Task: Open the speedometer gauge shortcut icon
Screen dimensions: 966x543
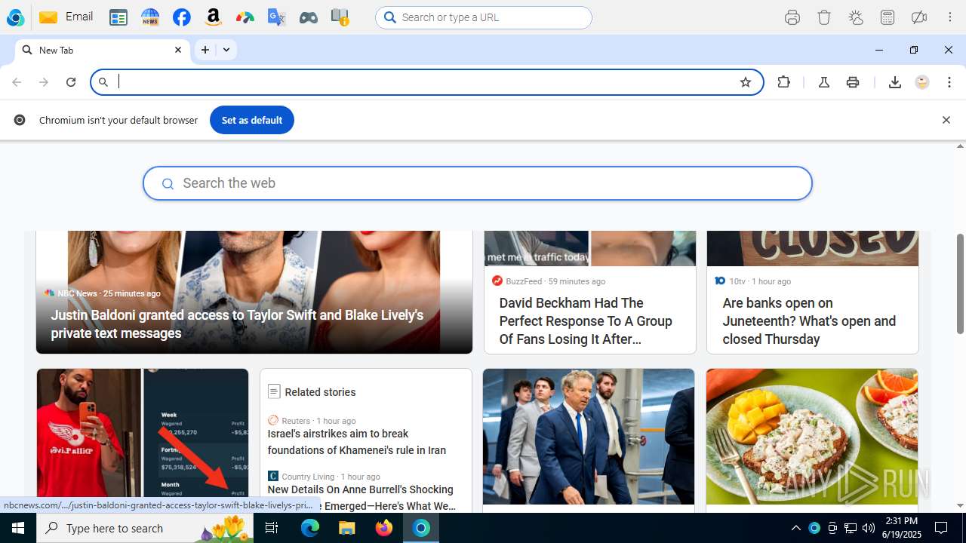Action: click(x=245, y=17)
